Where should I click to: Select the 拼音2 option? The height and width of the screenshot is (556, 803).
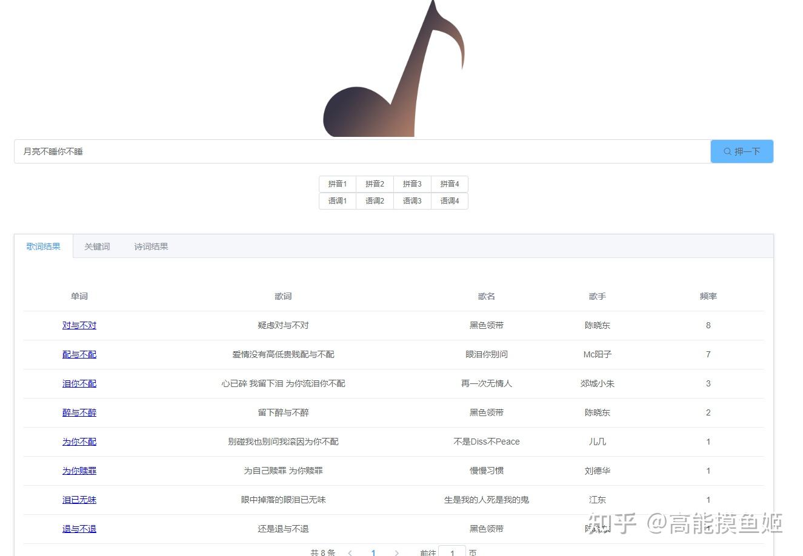pos(375,184)
